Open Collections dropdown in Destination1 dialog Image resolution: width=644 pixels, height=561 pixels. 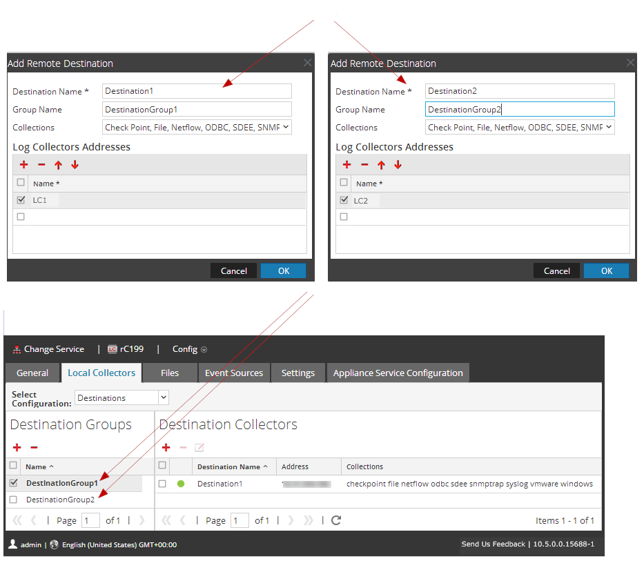tap(197, 127)
